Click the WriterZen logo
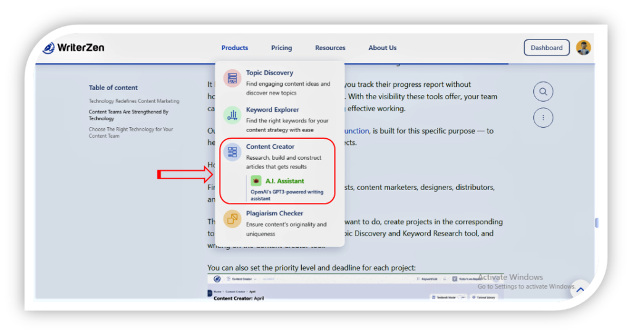The width and height of the screenshot is (632, 335). (73, 48)
